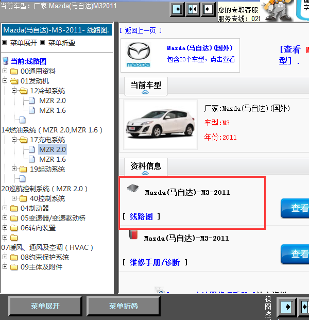This screenshot has width=309, height=320.
Task: Collapse the 17充电系统 folder
Action: click(14, 139)
